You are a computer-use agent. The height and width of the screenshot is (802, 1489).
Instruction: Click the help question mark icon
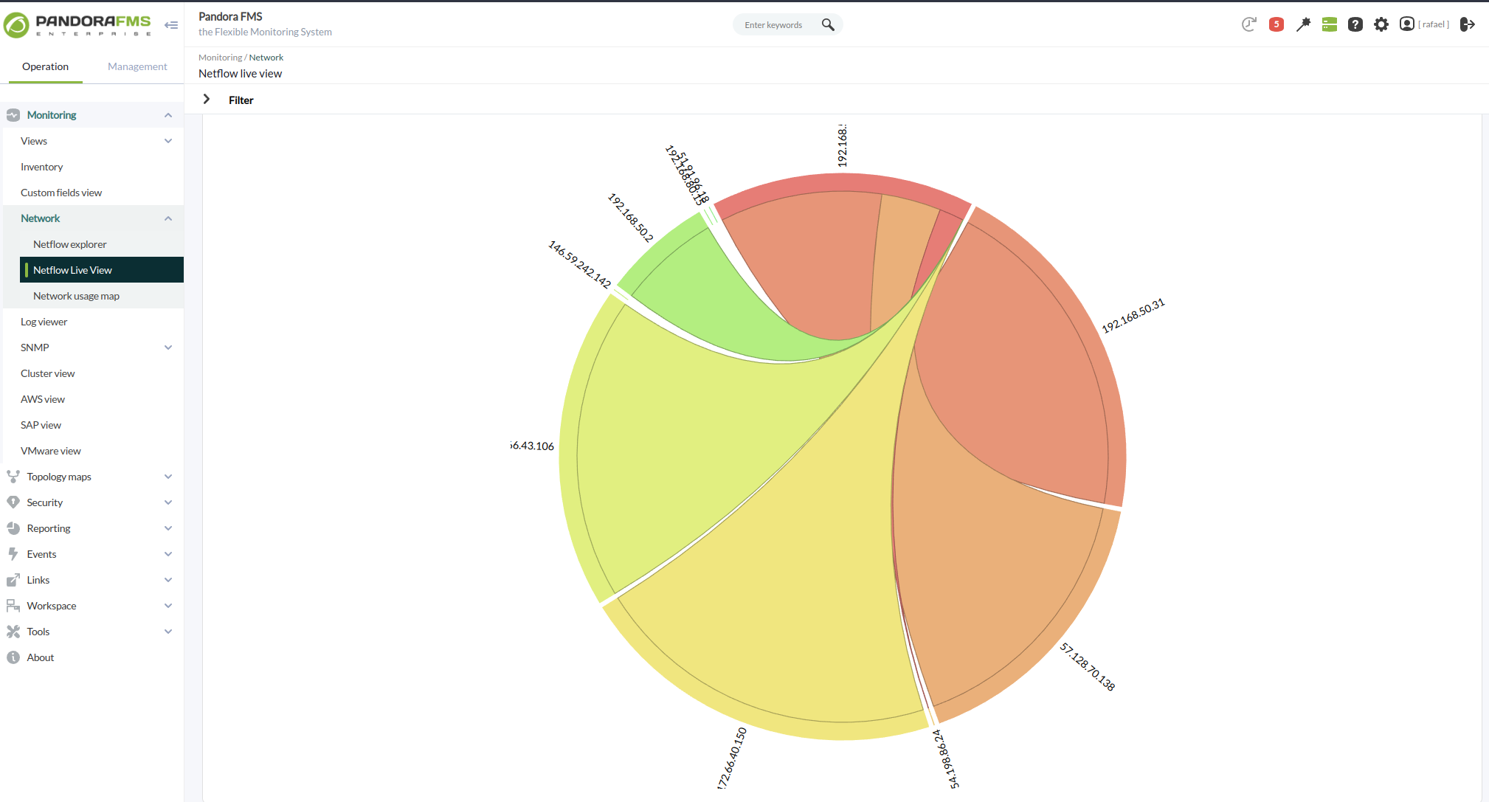click(x=1355, y=24)
